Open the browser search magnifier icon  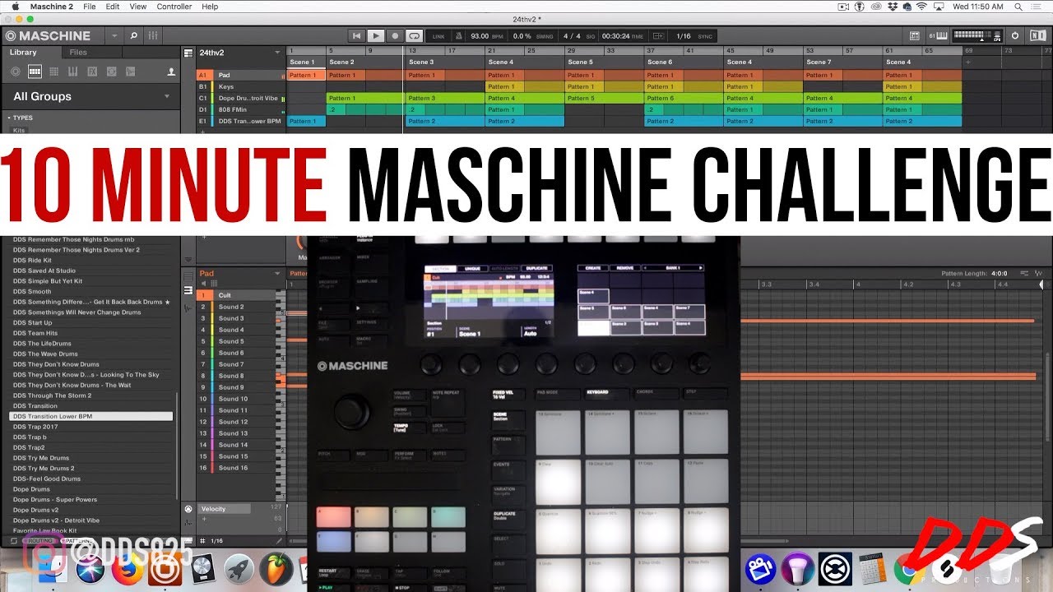coord(134,35)
